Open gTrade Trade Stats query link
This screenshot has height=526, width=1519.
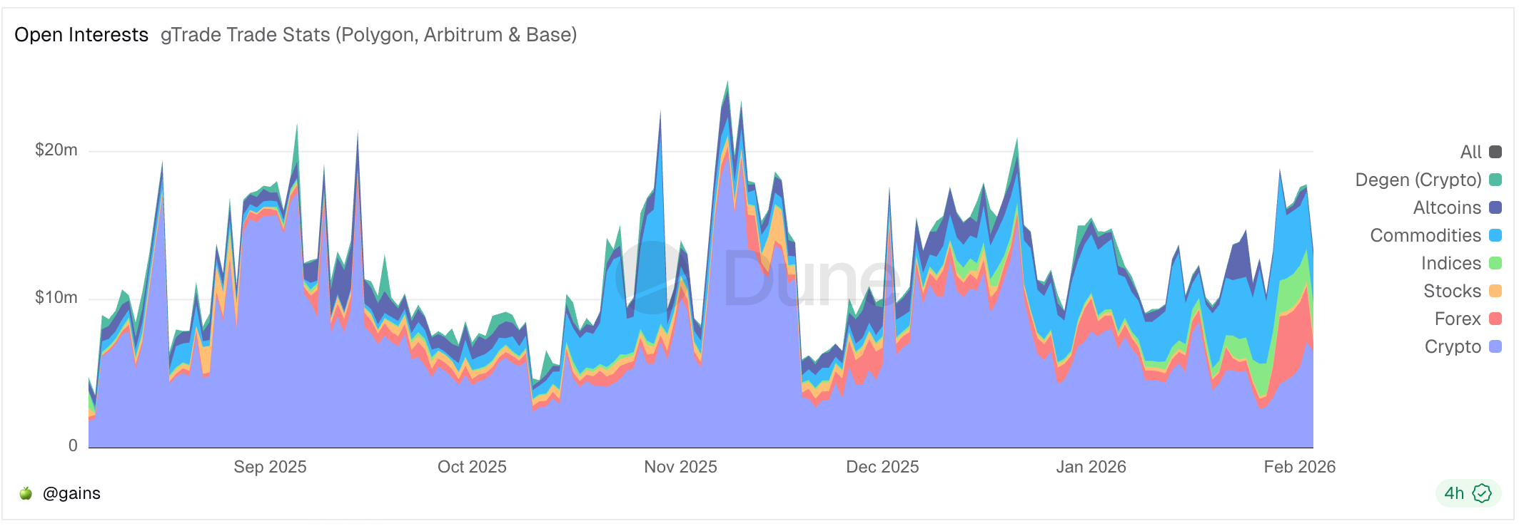tap(368, 35)
